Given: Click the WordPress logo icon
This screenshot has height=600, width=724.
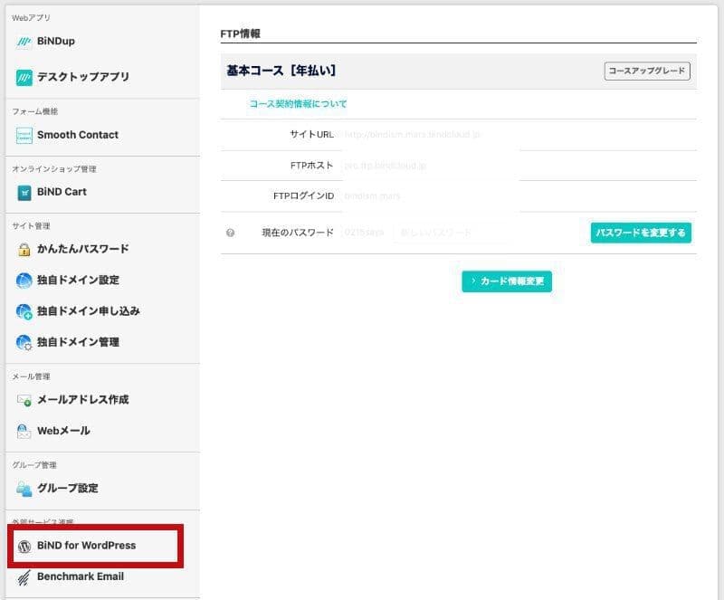Looking at the screenshot, I should point(24,547).
